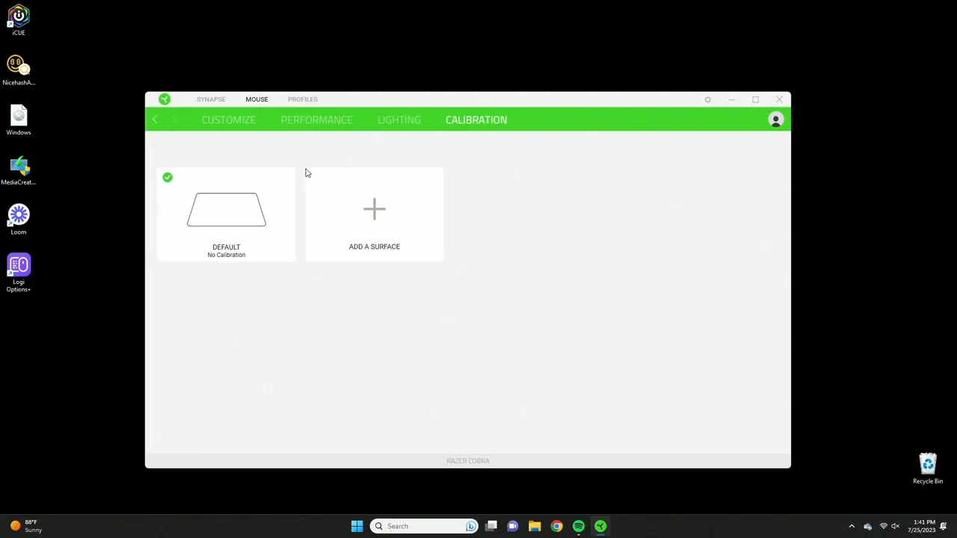Open the user account icon

[775, 120]
